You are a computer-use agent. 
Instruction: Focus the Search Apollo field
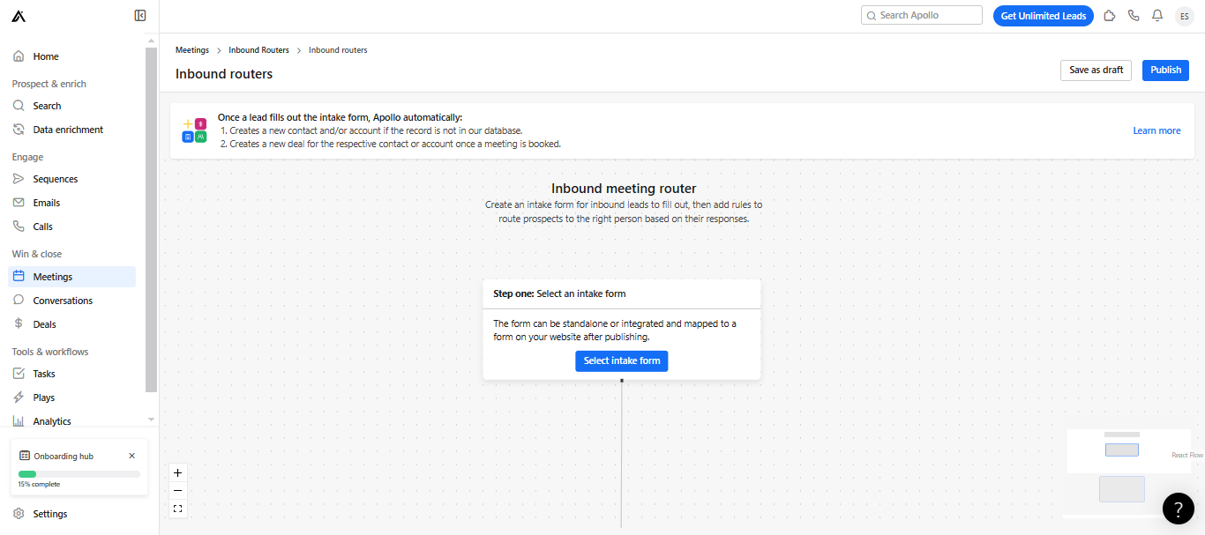click(921, 15)
